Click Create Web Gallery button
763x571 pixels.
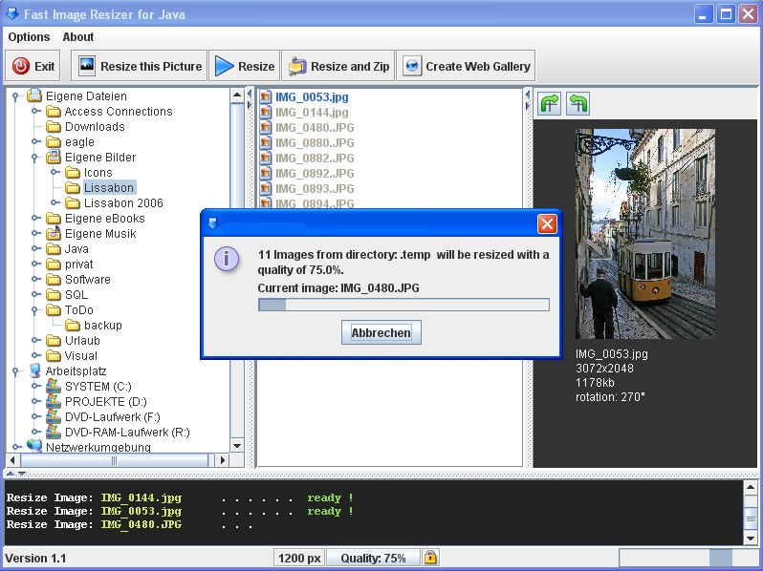466,66
